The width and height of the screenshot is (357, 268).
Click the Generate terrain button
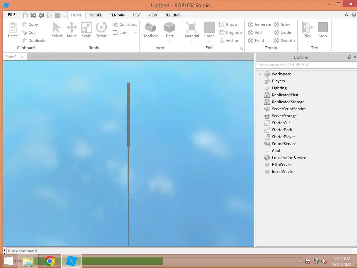pyautogui.click(x=259, y=24)
